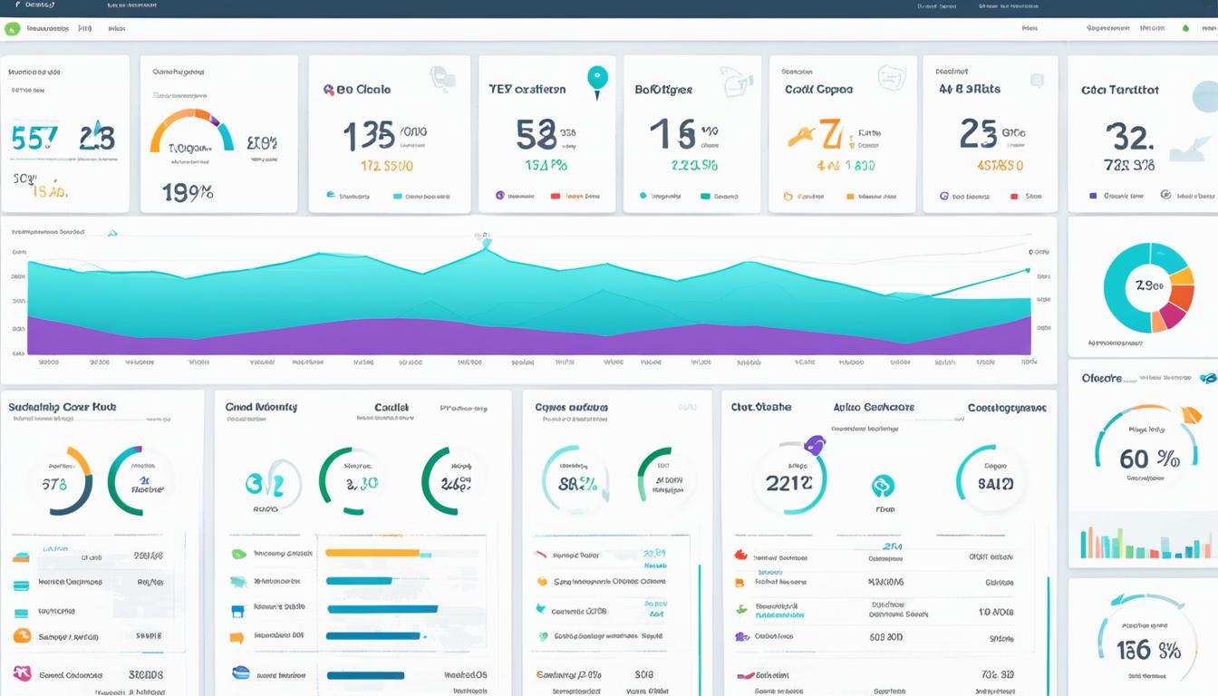Click the small green status dot in the top-right bar

1185,29
